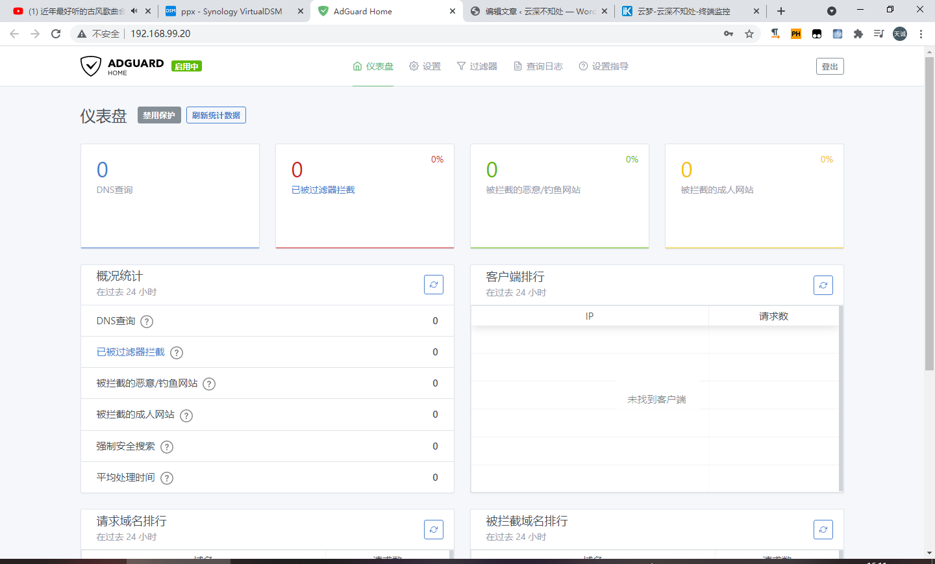
Task: Switch to the Synology VirtualDSM browser tab
Action: (232, 11)
